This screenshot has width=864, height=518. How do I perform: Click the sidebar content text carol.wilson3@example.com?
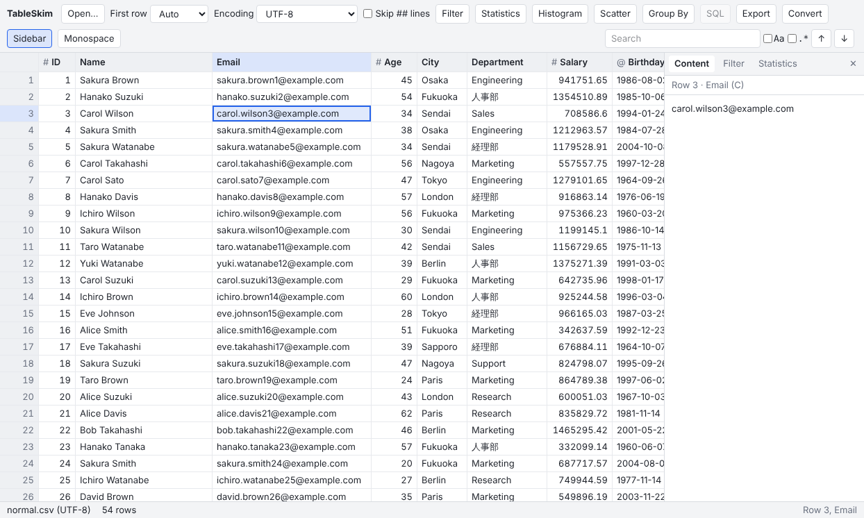pyautogui.click(x=733, y=108)
